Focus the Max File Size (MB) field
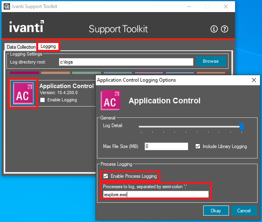This screenshot has width=262, height=222. click(166, 146)
